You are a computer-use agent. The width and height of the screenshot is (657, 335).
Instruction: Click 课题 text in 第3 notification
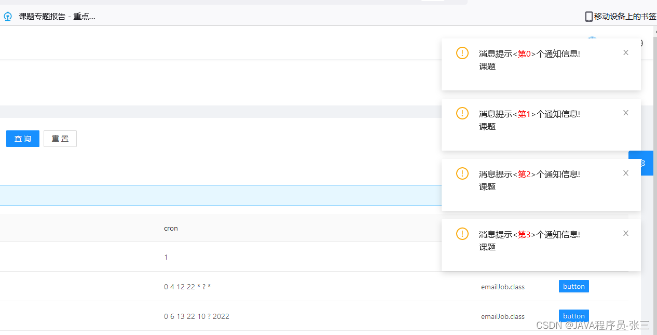point(487,247)
